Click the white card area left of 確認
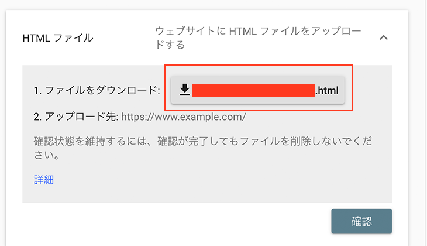The image size is (427, 246). click(174, 221)
